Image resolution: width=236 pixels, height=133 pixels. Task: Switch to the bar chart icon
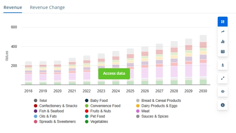[223, 41]
